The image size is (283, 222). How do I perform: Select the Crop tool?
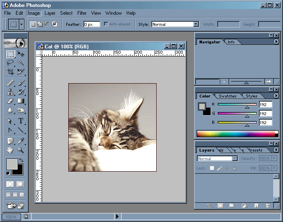click(x=10, y=72)
